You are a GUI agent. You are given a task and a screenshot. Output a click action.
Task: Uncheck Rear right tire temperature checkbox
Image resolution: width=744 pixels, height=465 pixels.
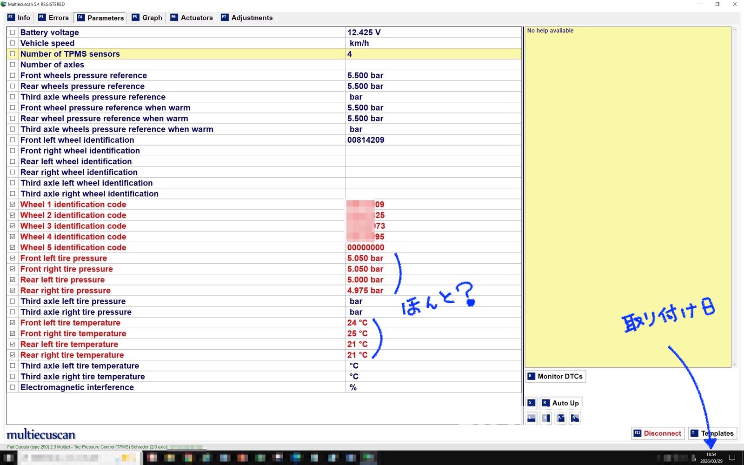tap(13, 355)
